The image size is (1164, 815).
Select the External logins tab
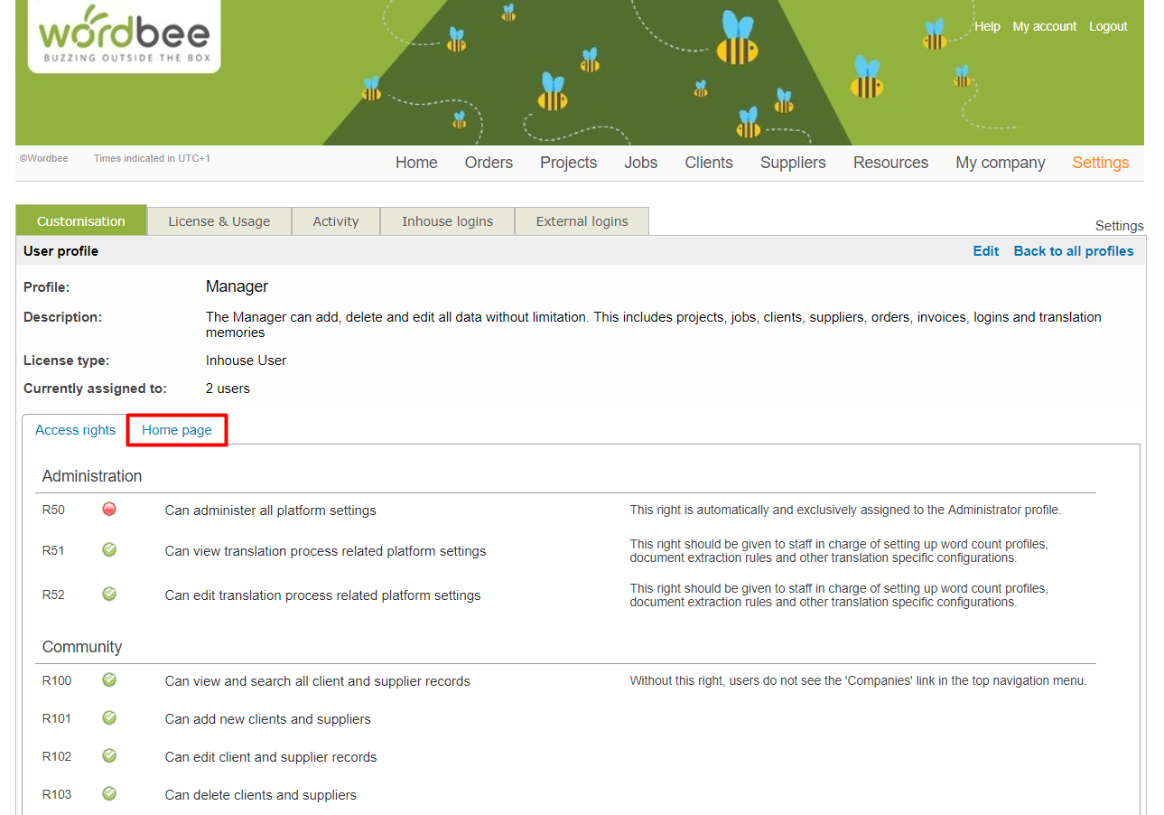(x=582, y=221)
